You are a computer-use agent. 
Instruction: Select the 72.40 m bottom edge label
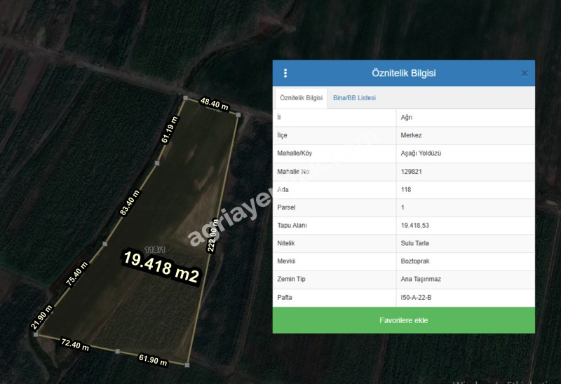(75, 346)
